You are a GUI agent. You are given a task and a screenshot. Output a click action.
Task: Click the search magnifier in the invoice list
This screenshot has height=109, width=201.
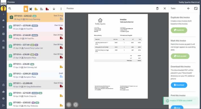pyautogui.click(x=10, y=8)
